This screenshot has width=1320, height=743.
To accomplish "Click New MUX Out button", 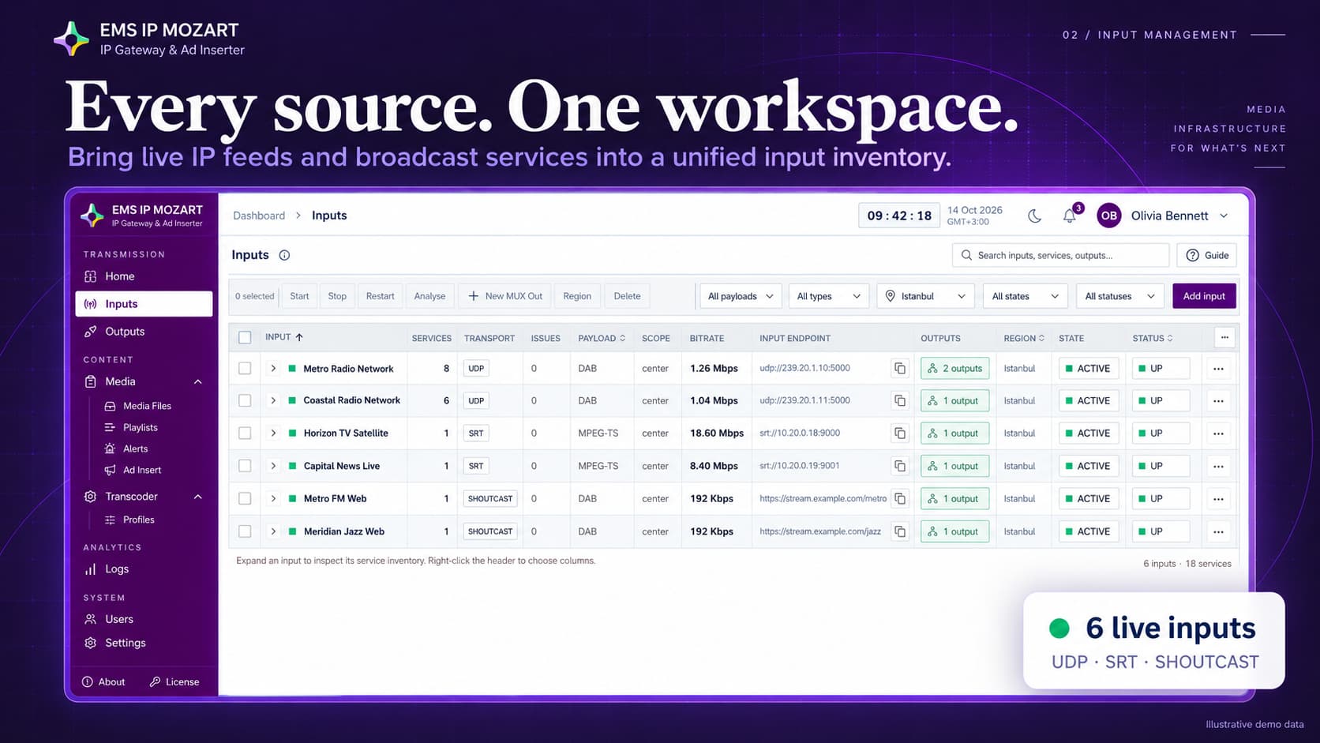I will (x=505, y=296).
